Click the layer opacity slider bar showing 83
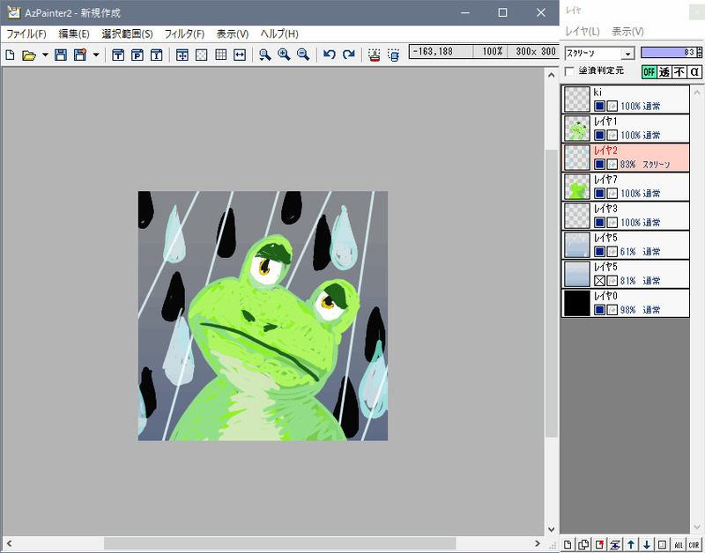Viewport: 705px width, 553px height. (668, 53)
